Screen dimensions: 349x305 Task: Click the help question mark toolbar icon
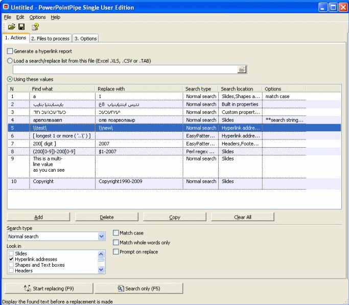click(35, 27)
